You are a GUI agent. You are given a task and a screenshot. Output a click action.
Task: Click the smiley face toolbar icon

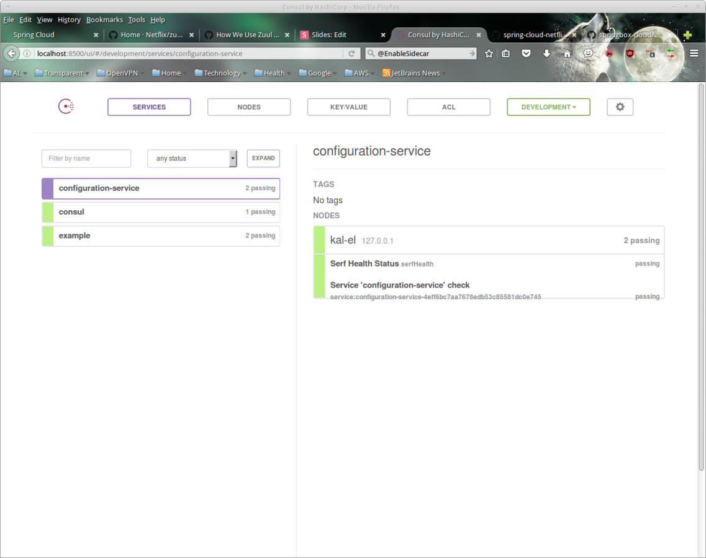click(x=588, y=53)
